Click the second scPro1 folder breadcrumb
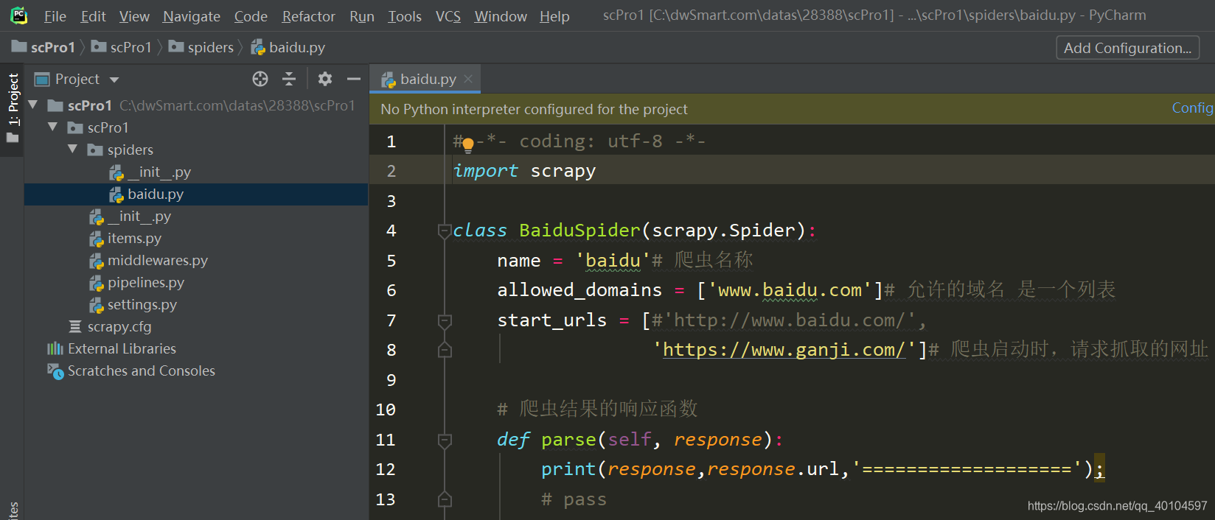 (122, 47)
